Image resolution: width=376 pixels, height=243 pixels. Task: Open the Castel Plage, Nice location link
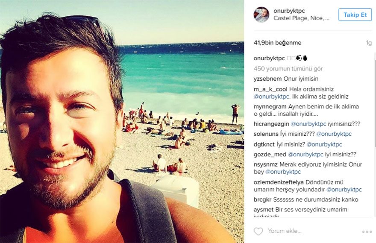(x=301, y=18)
